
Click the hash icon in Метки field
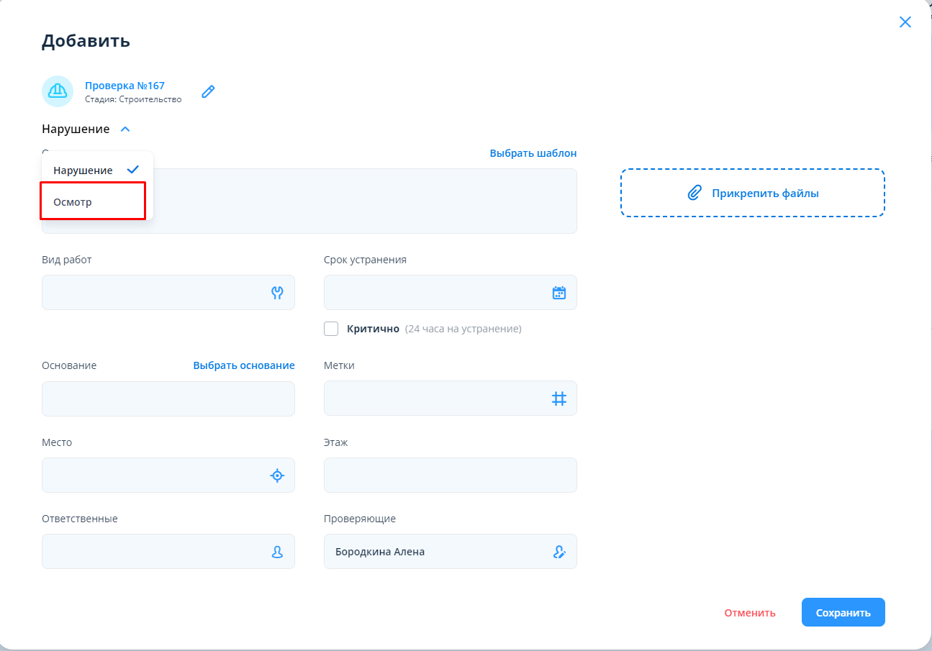coord(558,399)
